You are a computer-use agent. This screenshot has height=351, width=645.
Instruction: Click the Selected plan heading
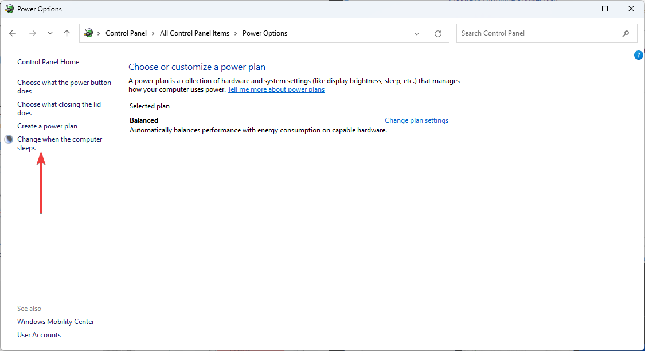pyautogui.click(x=149, y=106)
